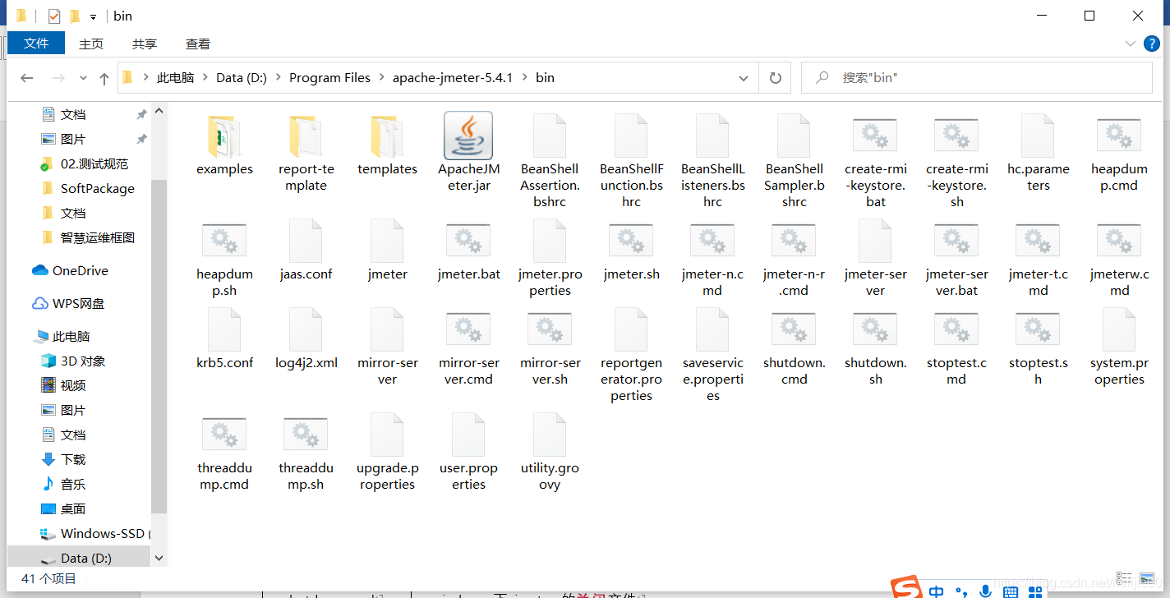Expand the path chevron after Program Files
The width and height of the screenshot is (1170, 598).
[x=381, y=78]
